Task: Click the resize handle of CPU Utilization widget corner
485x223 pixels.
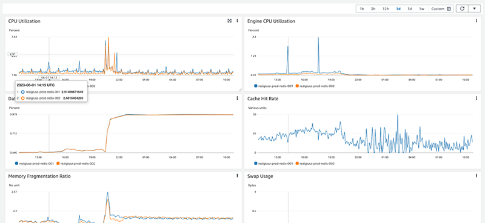Action: [x=239, y=89]
